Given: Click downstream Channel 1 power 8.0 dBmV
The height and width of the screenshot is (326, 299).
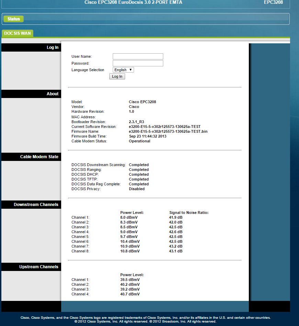Looking at the screenshot, I should pyautogui.click(x=129, y=217).
